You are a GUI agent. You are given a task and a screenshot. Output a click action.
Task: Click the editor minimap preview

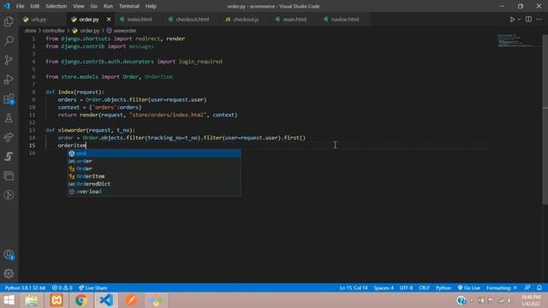[519, 40]
